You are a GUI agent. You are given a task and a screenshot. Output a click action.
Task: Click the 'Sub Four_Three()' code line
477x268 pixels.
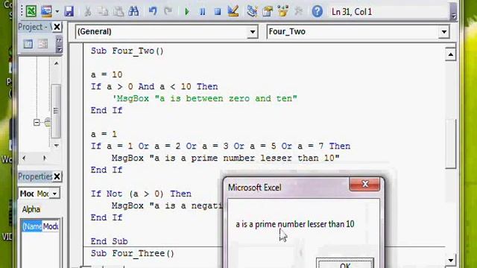[x=133, y=253]
